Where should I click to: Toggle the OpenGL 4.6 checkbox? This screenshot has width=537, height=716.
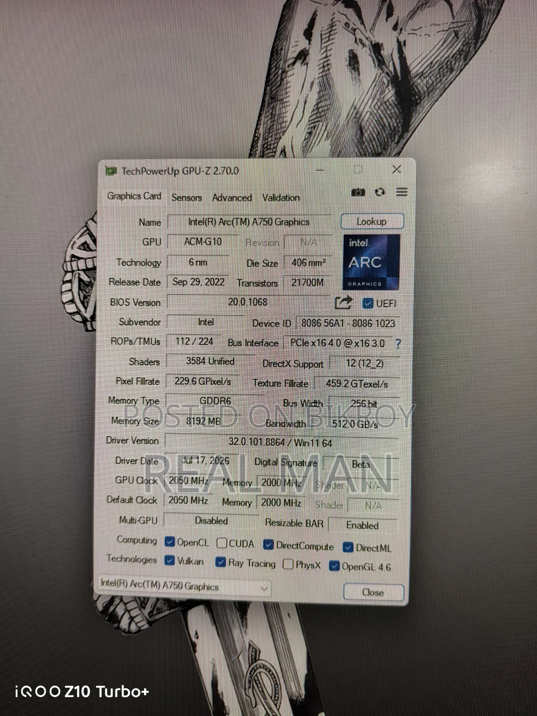pos(334,566)
